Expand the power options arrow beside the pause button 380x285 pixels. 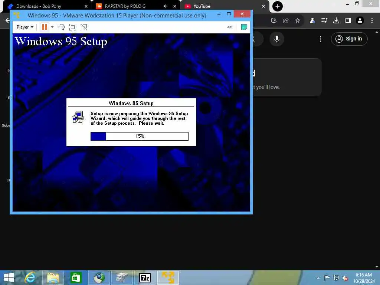52,27
